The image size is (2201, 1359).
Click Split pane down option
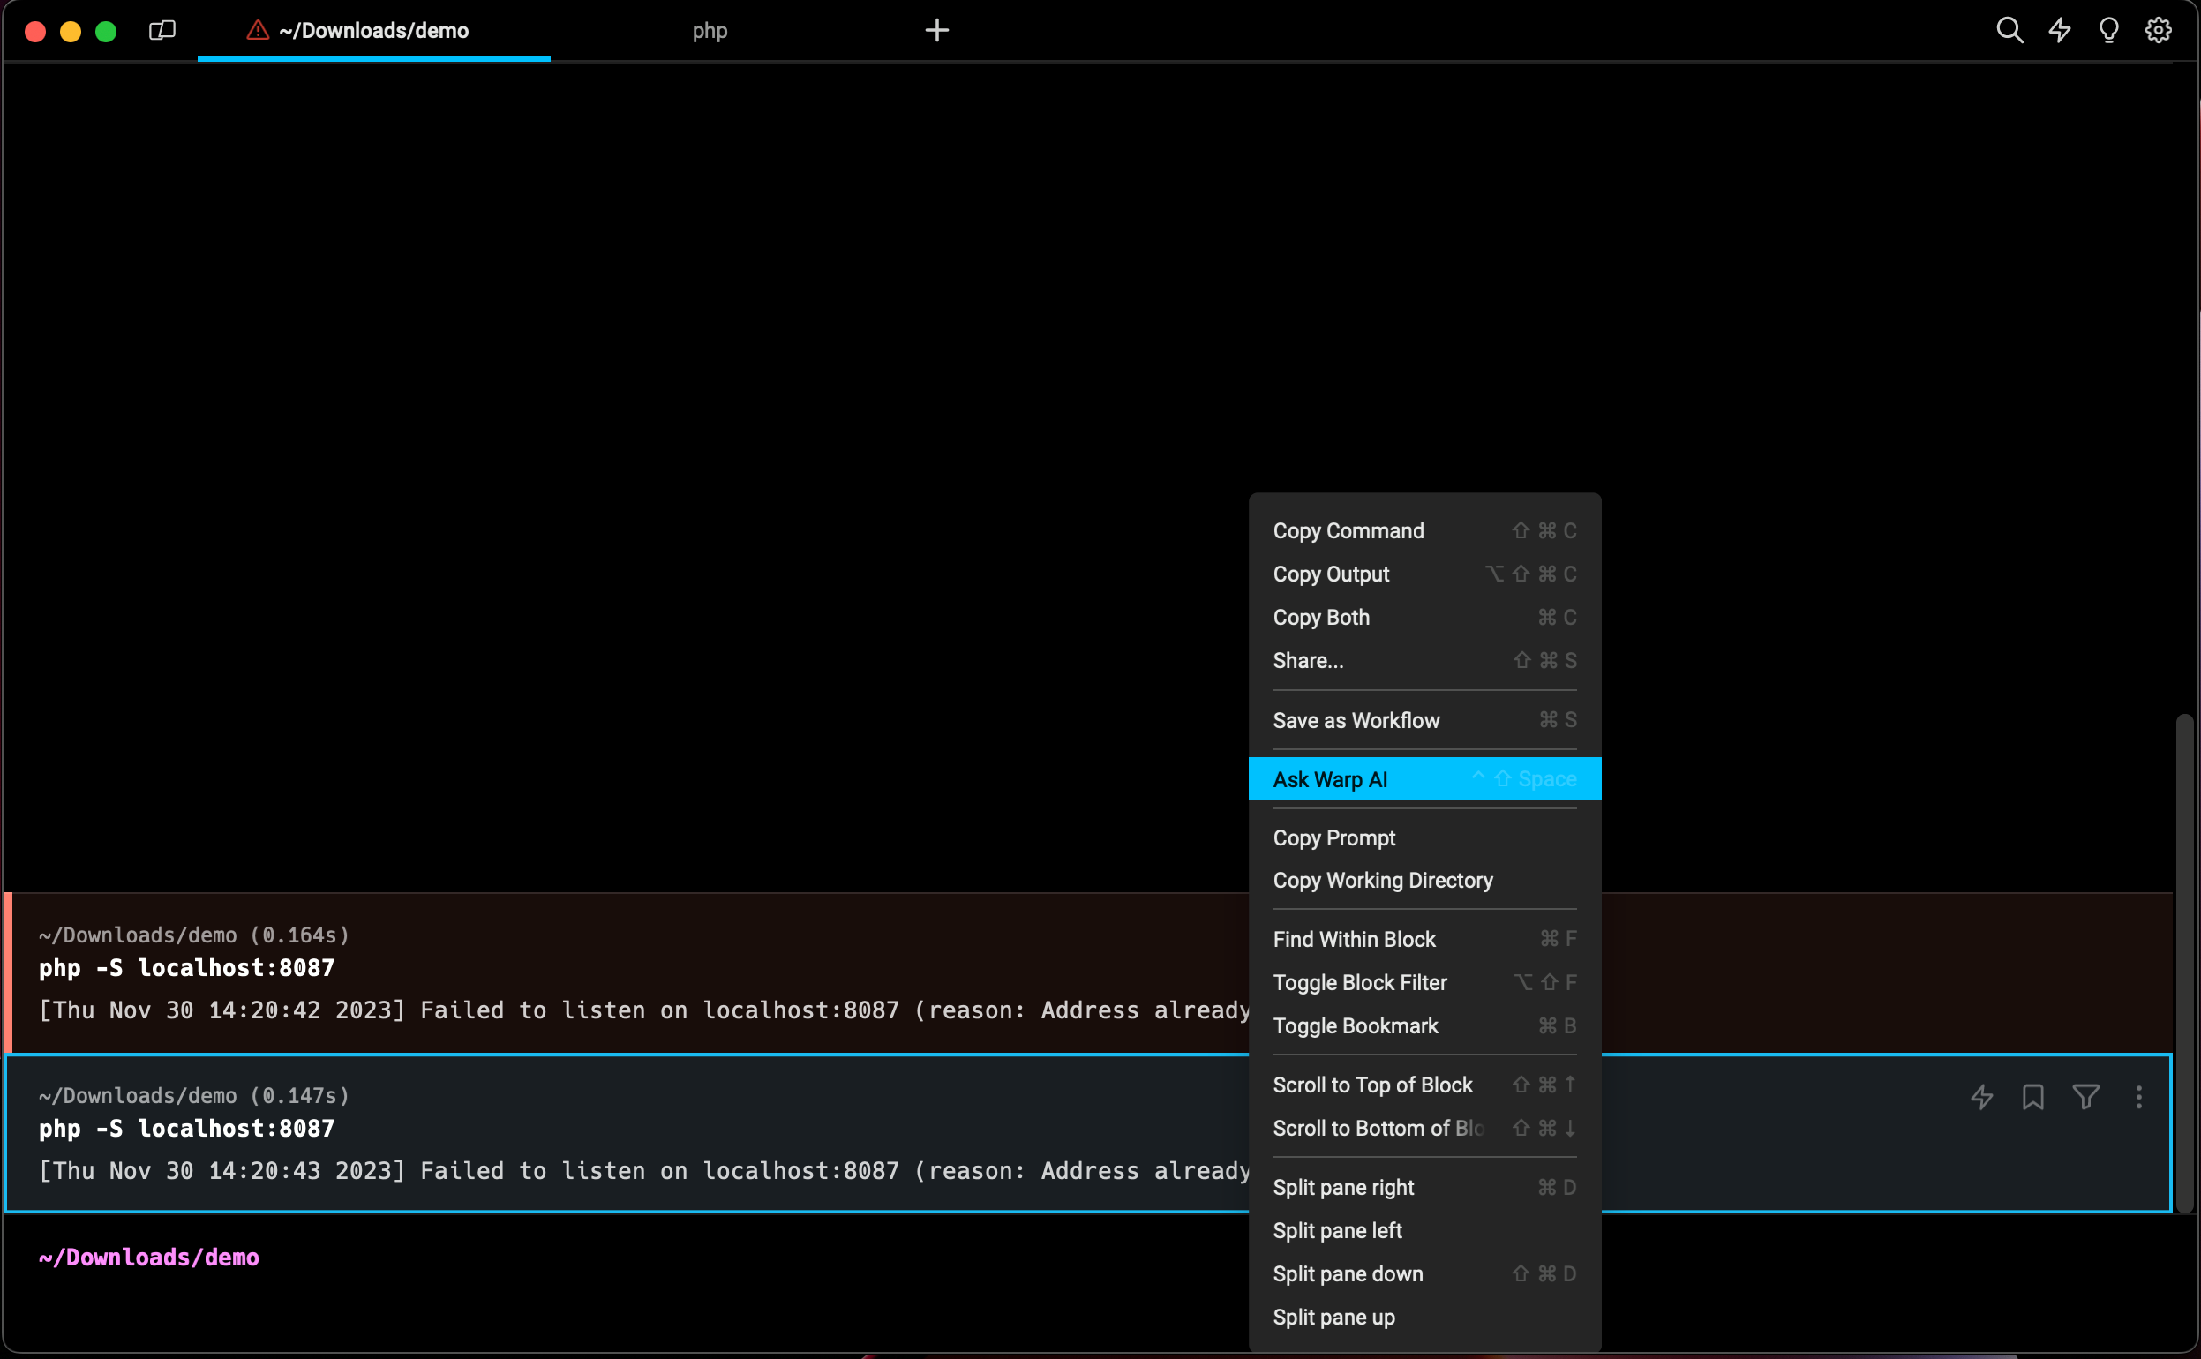tap(1348, 1273)
